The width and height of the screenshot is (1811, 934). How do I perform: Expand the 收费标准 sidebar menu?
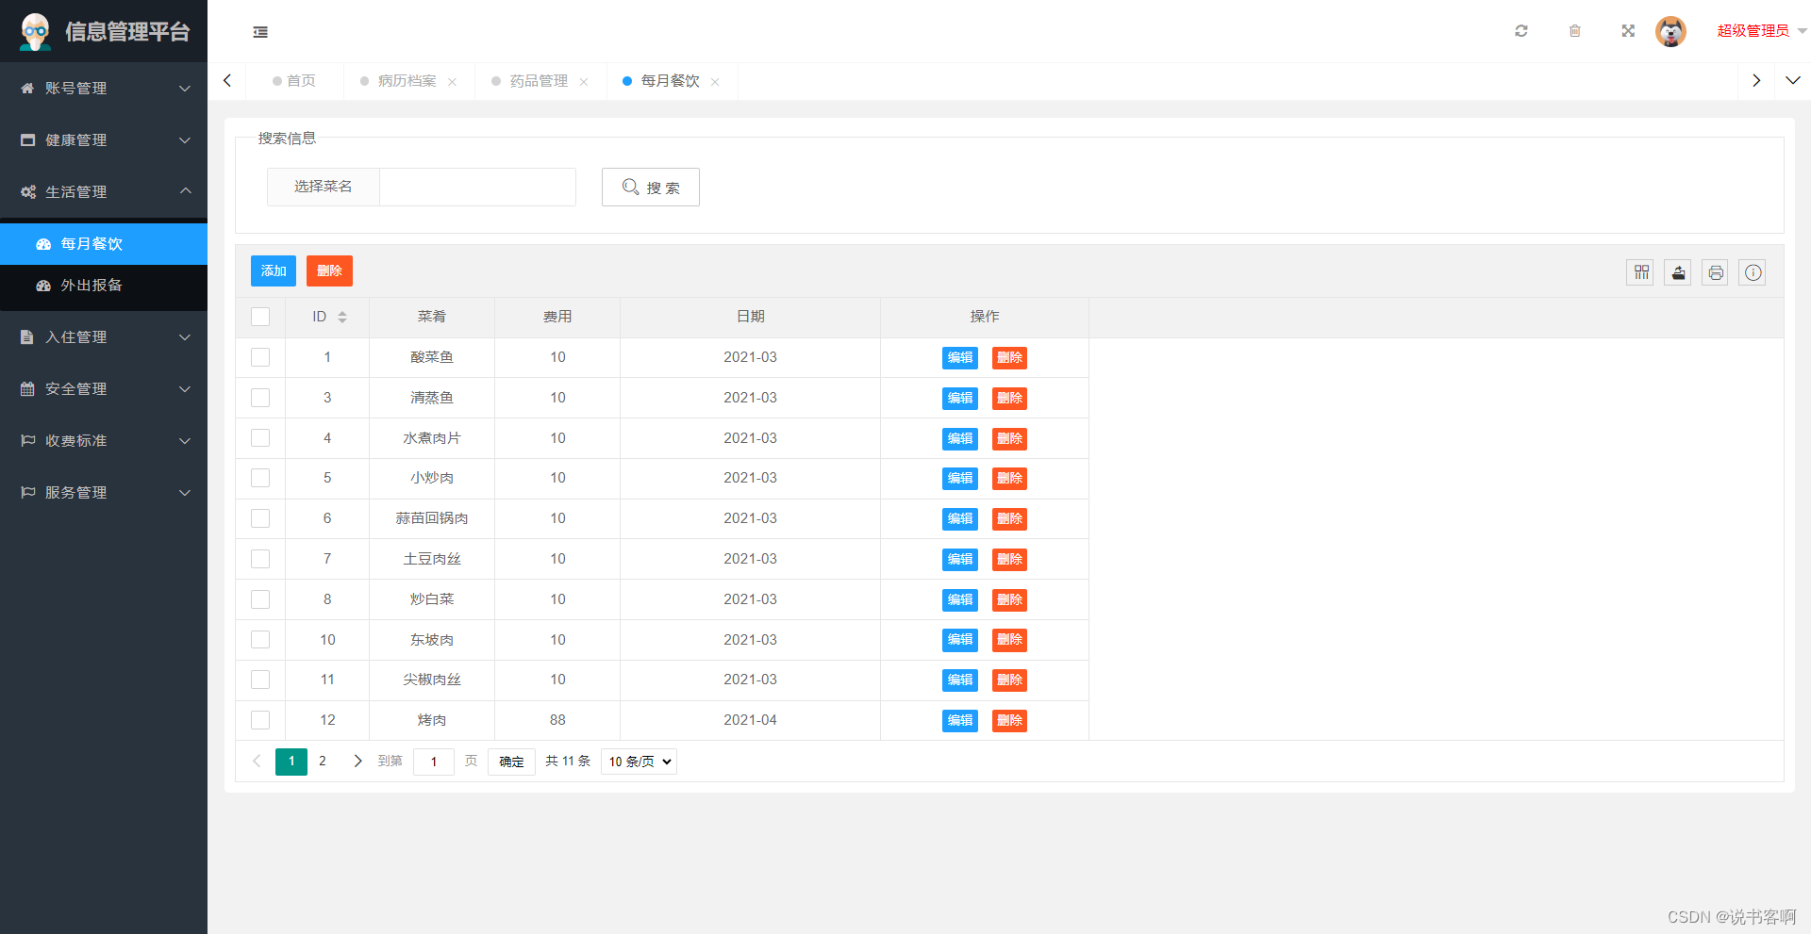click(104, 440)
